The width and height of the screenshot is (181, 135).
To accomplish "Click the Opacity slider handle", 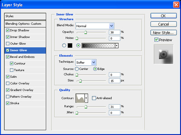I will (x=85, y=32).
